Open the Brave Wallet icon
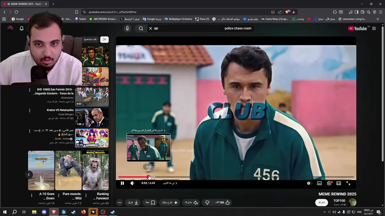385x216 pixels. pyautogui.click(x=362, y=12)
